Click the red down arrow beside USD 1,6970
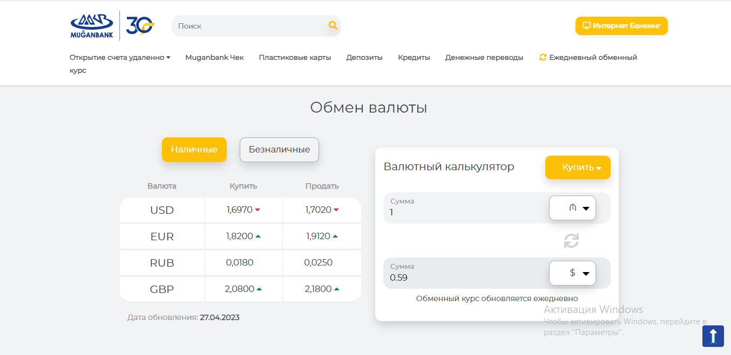This screenshot has height=355, width=731. pos(258,210)
